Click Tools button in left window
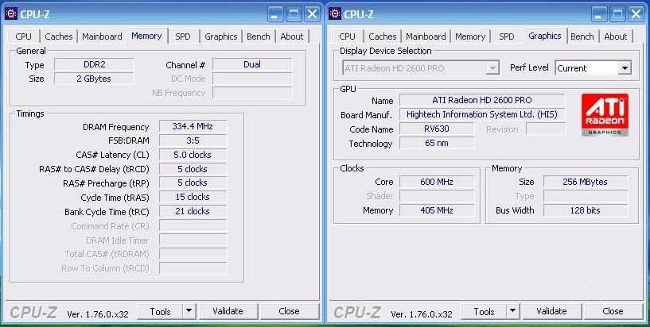Viewport: 650px width, 327px height. coord(160,311)
